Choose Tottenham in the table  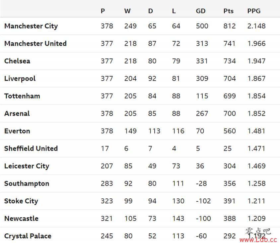22,96
